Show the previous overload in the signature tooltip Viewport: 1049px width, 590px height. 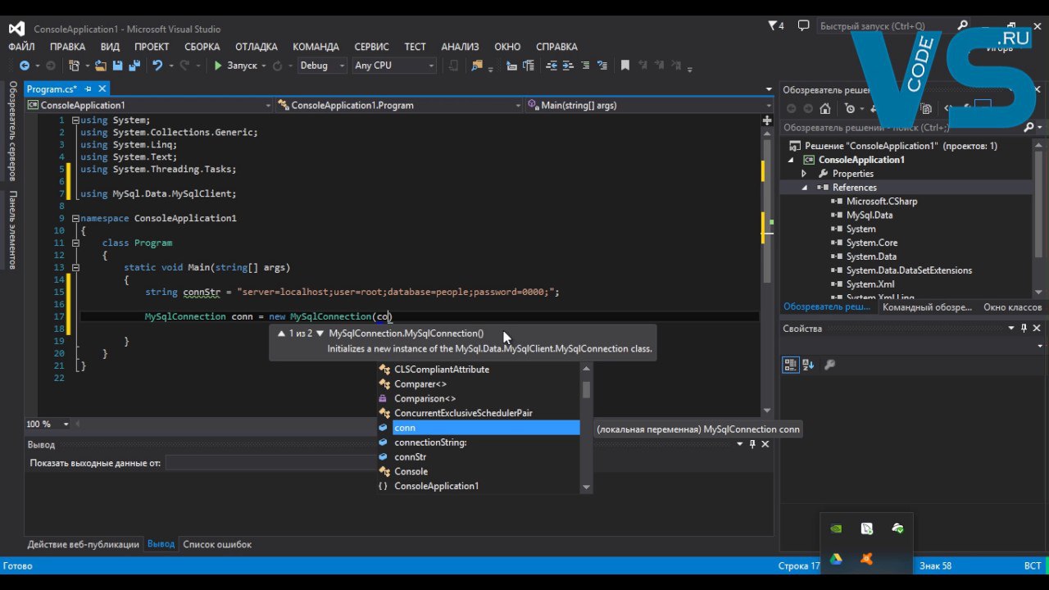[281, 334]
